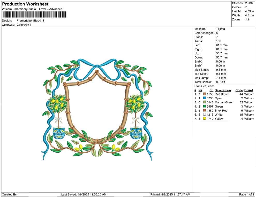
Task: Click the Brand column header
Action: pyautogui.click(x=249, y=90)
